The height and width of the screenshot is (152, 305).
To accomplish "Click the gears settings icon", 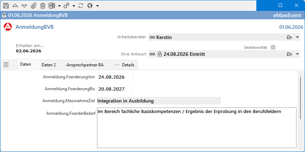I will tap(66, 6).
